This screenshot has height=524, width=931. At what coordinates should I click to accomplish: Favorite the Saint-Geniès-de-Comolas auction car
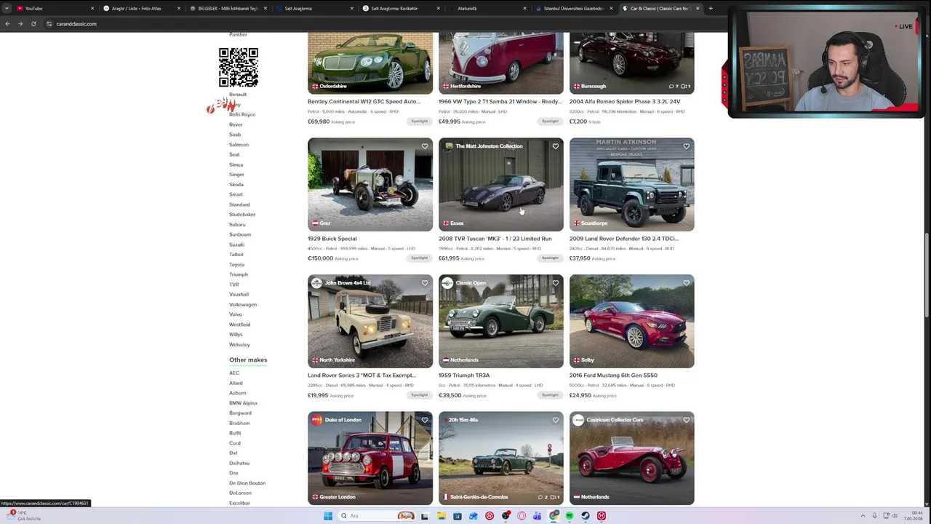click(x=556, y=420)
